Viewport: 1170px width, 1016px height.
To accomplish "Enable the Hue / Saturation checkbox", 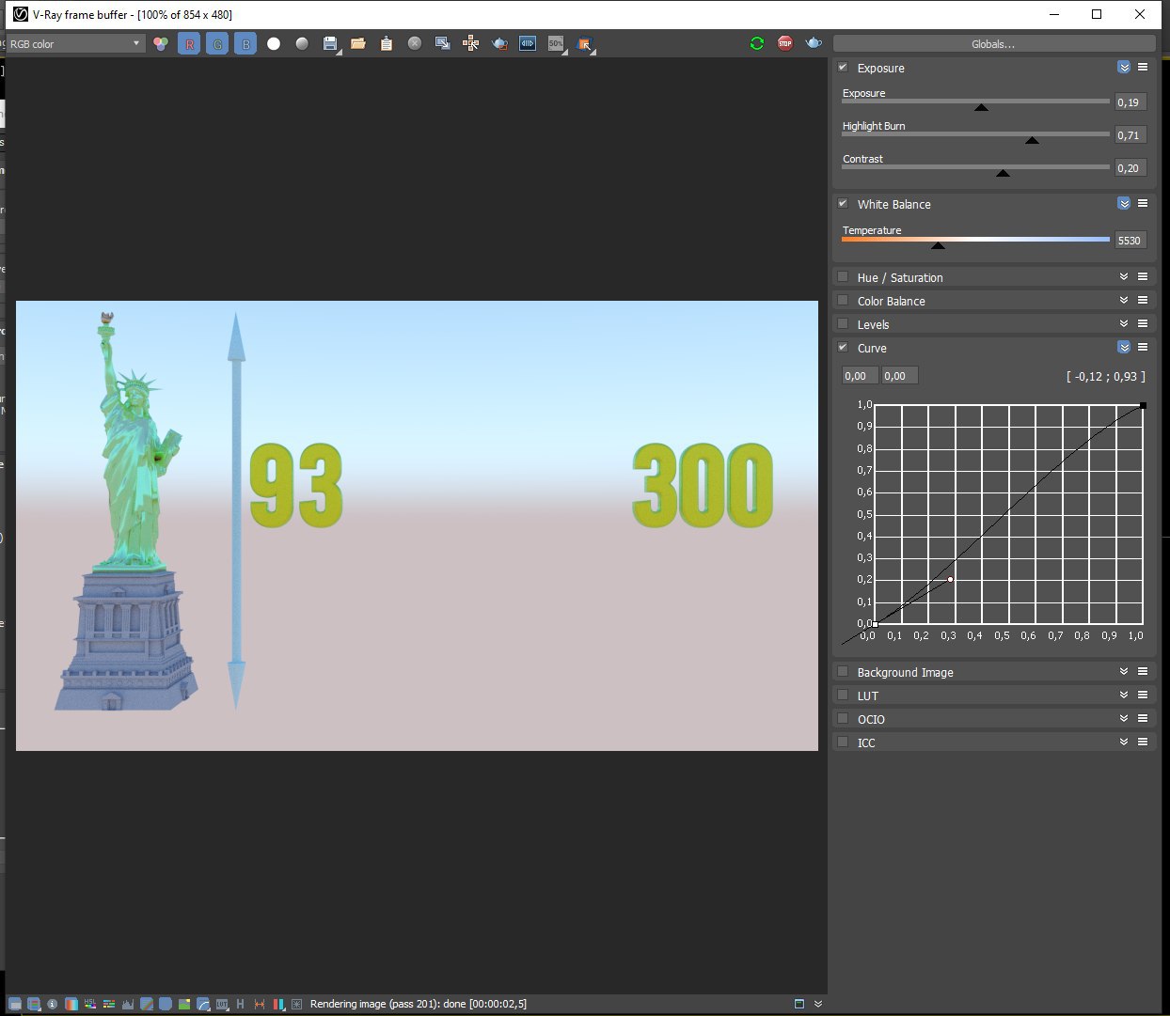I will [843, 277].
